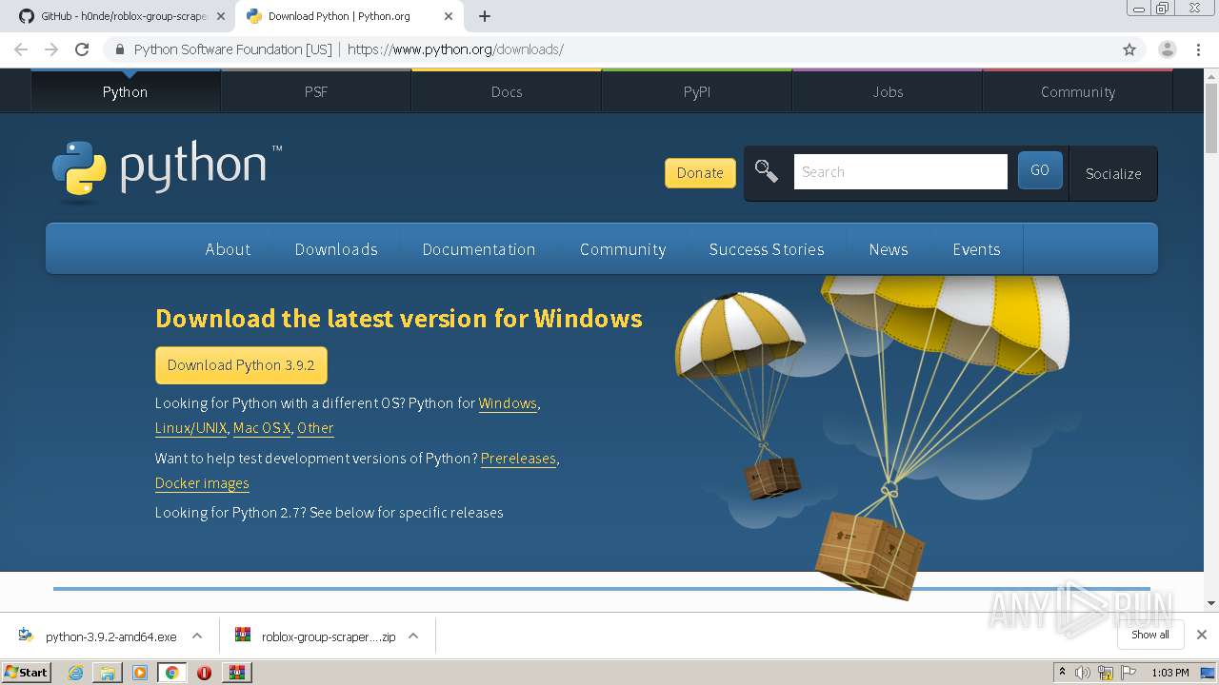The width and height of the screenshot is (1219, 685).
Task: Click the network tray icon
Action: (x=1106, y=673)
